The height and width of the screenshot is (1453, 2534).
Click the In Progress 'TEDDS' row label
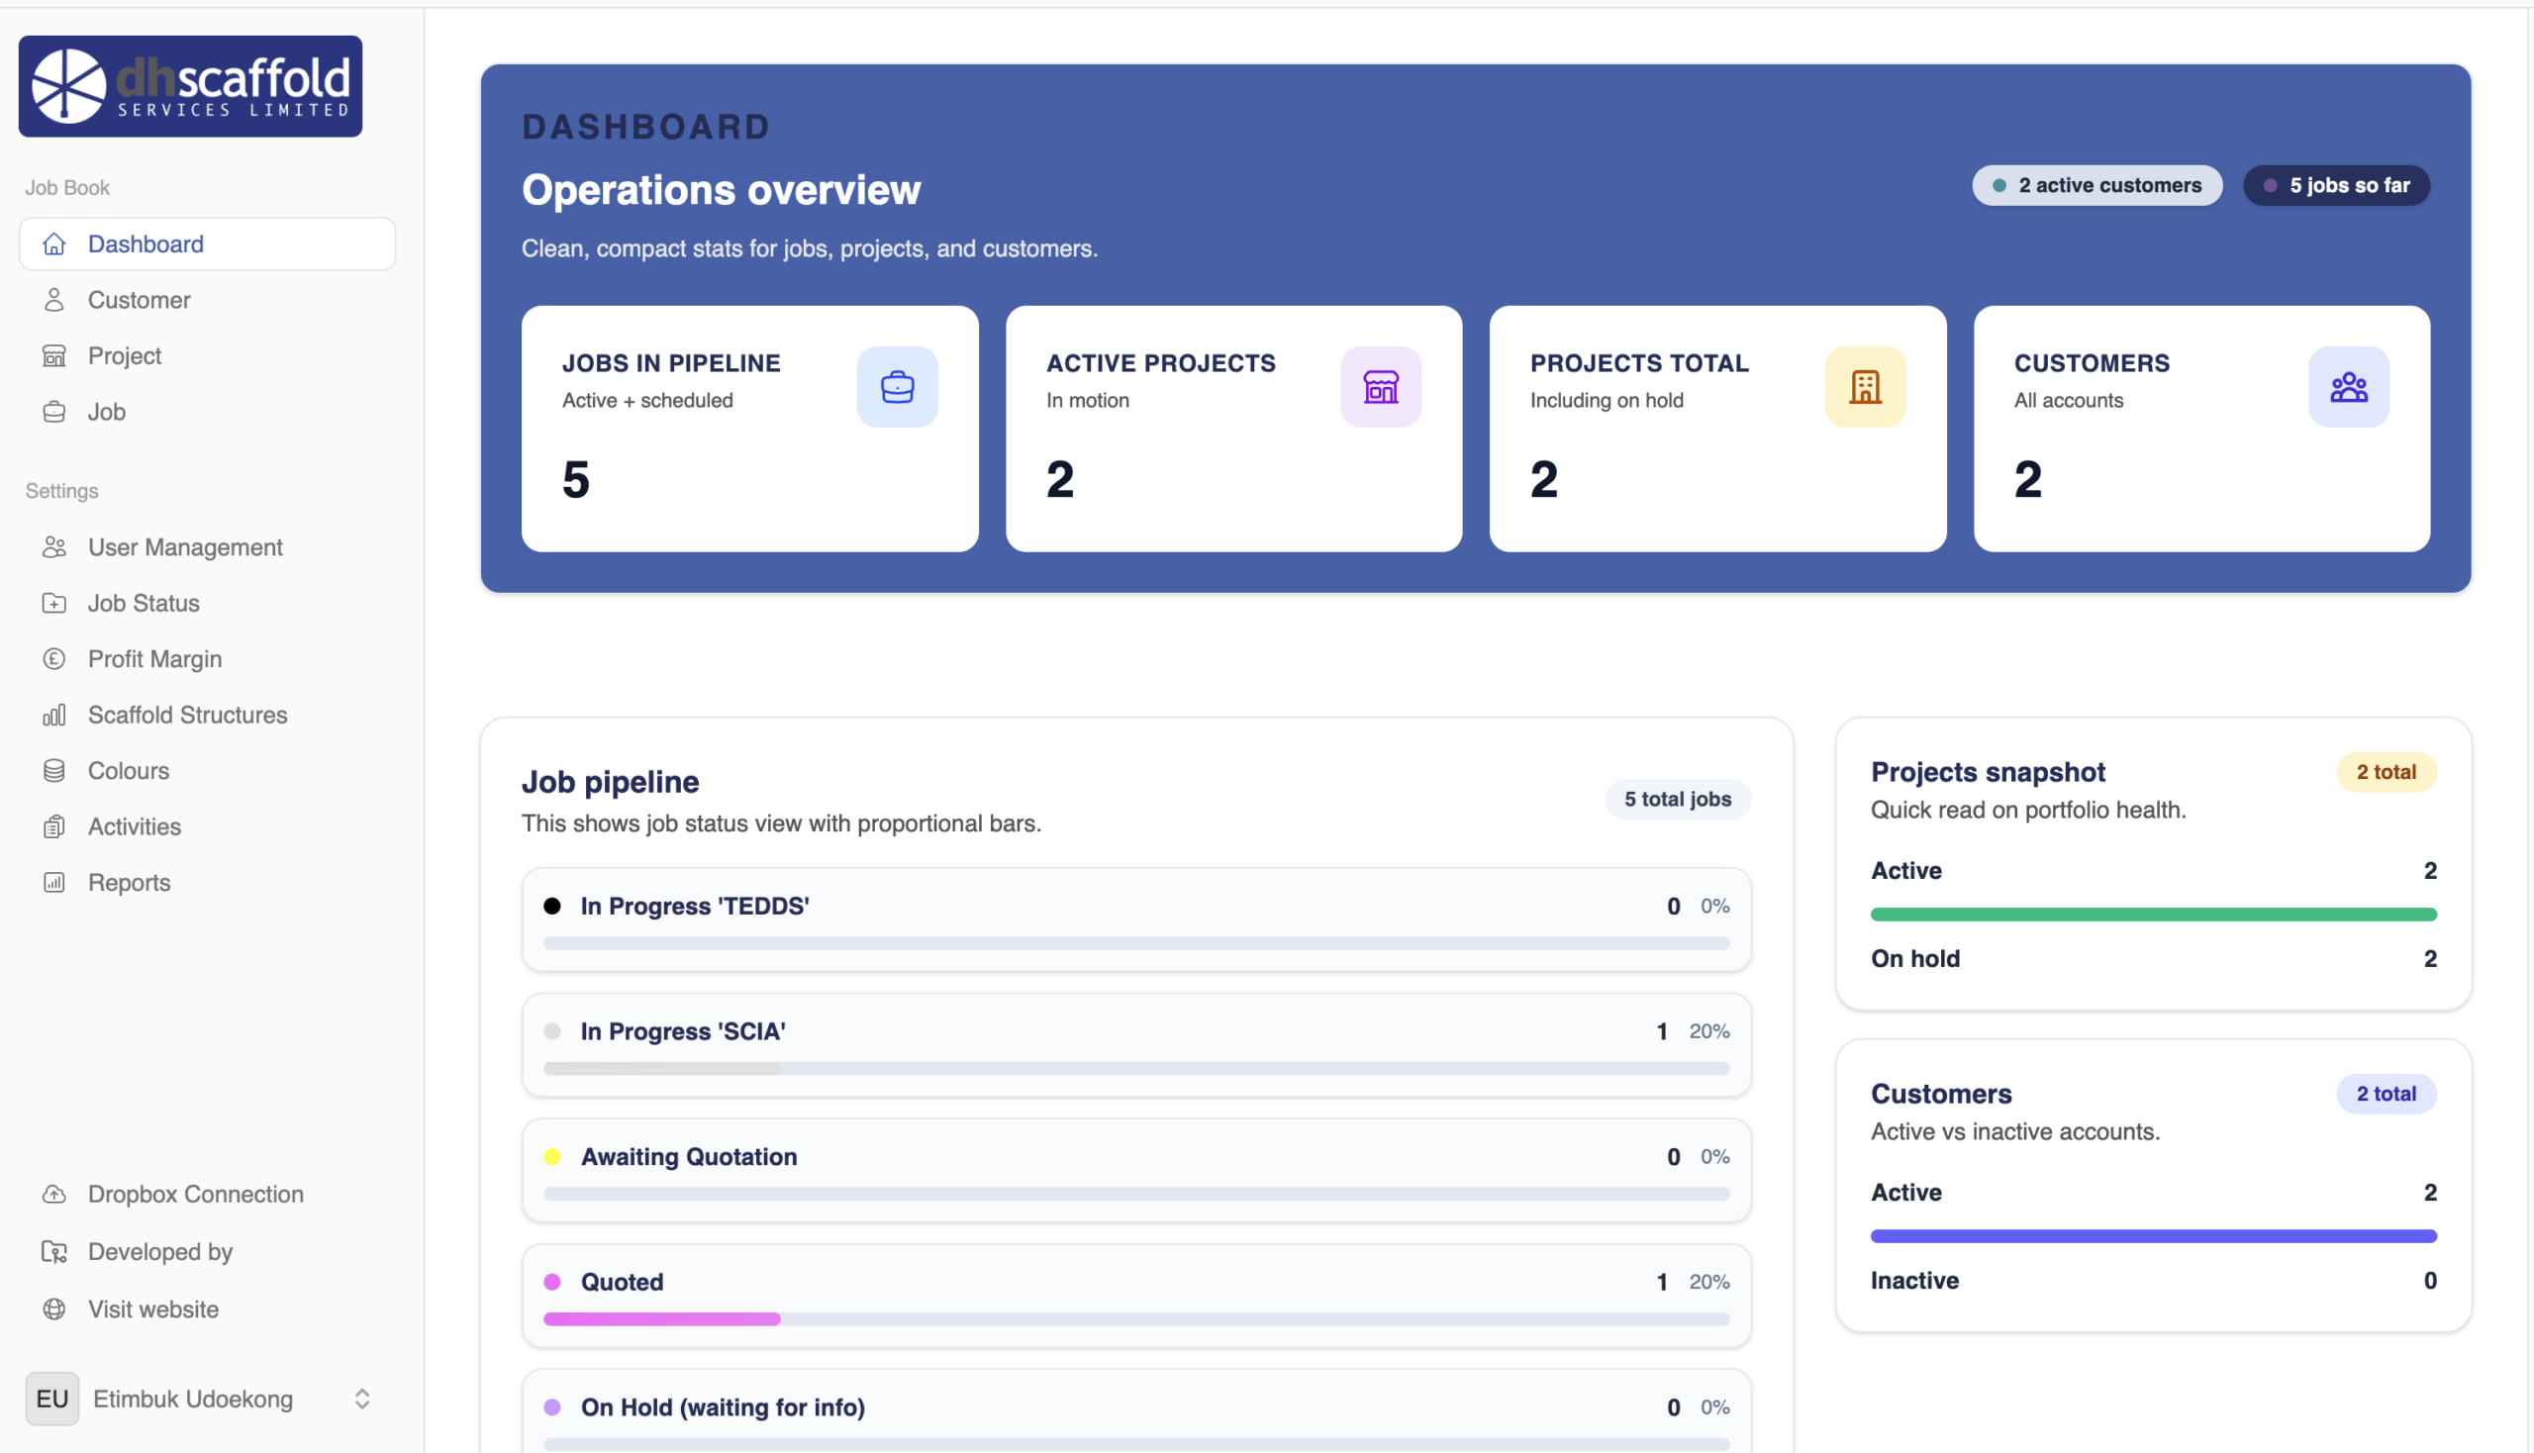pos(695,906)
